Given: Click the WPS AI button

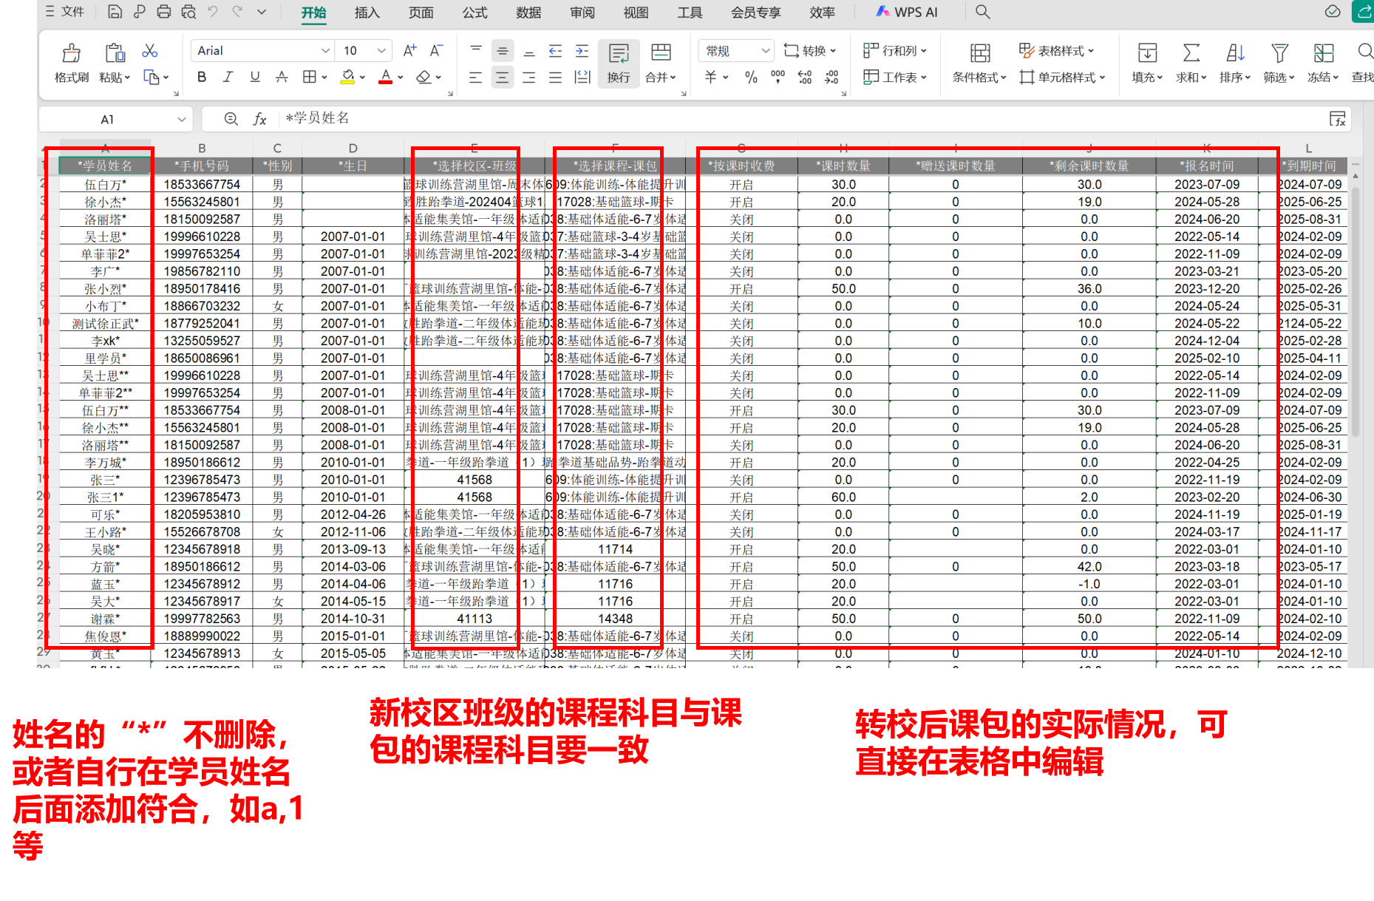Looking at the screenshot, I should (x=907, y=12).
